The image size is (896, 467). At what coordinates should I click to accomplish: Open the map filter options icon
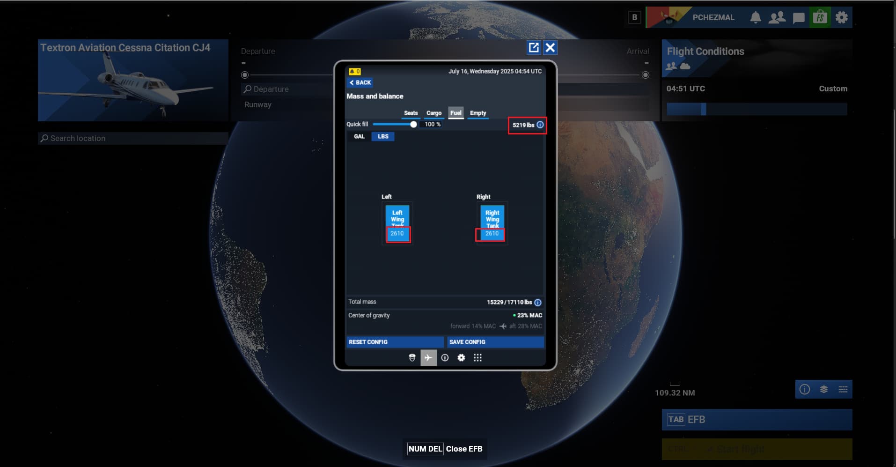click(x=843, y=389)
